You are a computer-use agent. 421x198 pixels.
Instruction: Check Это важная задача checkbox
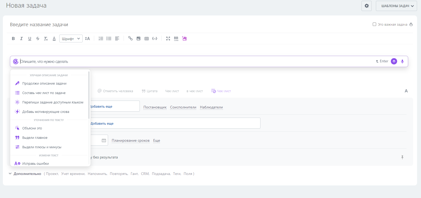coord(374,24)
